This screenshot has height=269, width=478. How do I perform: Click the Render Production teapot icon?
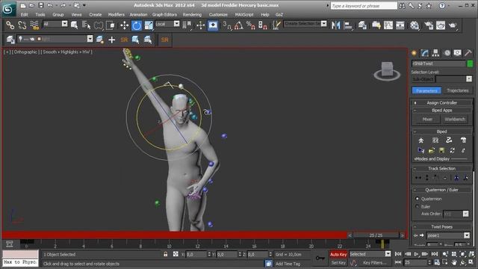pyautogui.click(x=453, y=25)
